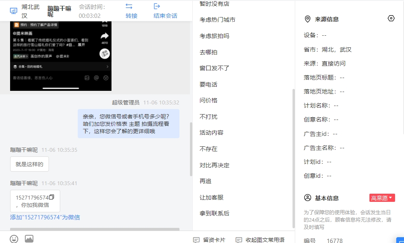This screenshot has height=243, width=404.
Task: Click the customer name 蹦蹦干嘛呢 in header
Action: pyautogui.click(x=59, y=11)
